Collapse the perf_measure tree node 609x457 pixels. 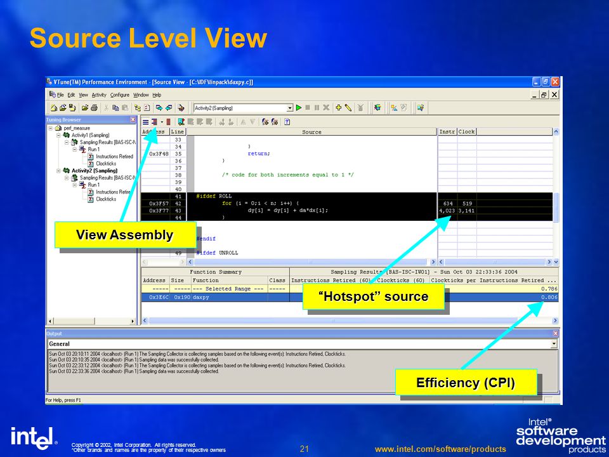tap(51, 128)
